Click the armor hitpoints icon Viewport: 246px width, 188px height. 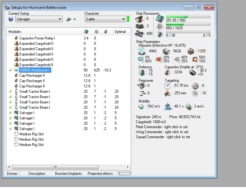[x=166, y=51]
